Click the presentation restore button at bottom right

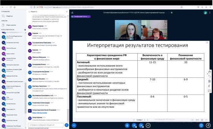[x=201, y=125]
